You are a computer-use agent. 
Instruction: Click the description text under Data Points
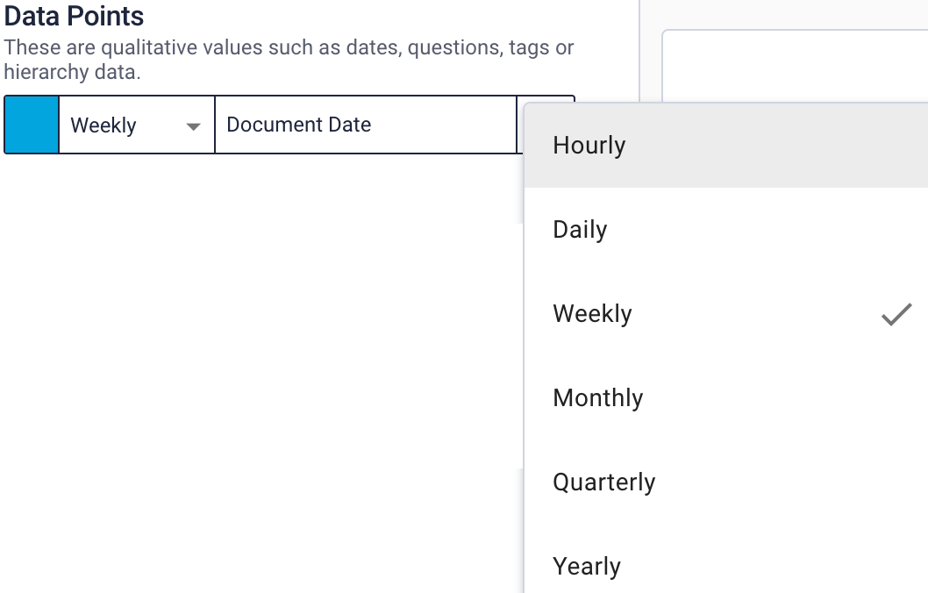click(288, 60)
